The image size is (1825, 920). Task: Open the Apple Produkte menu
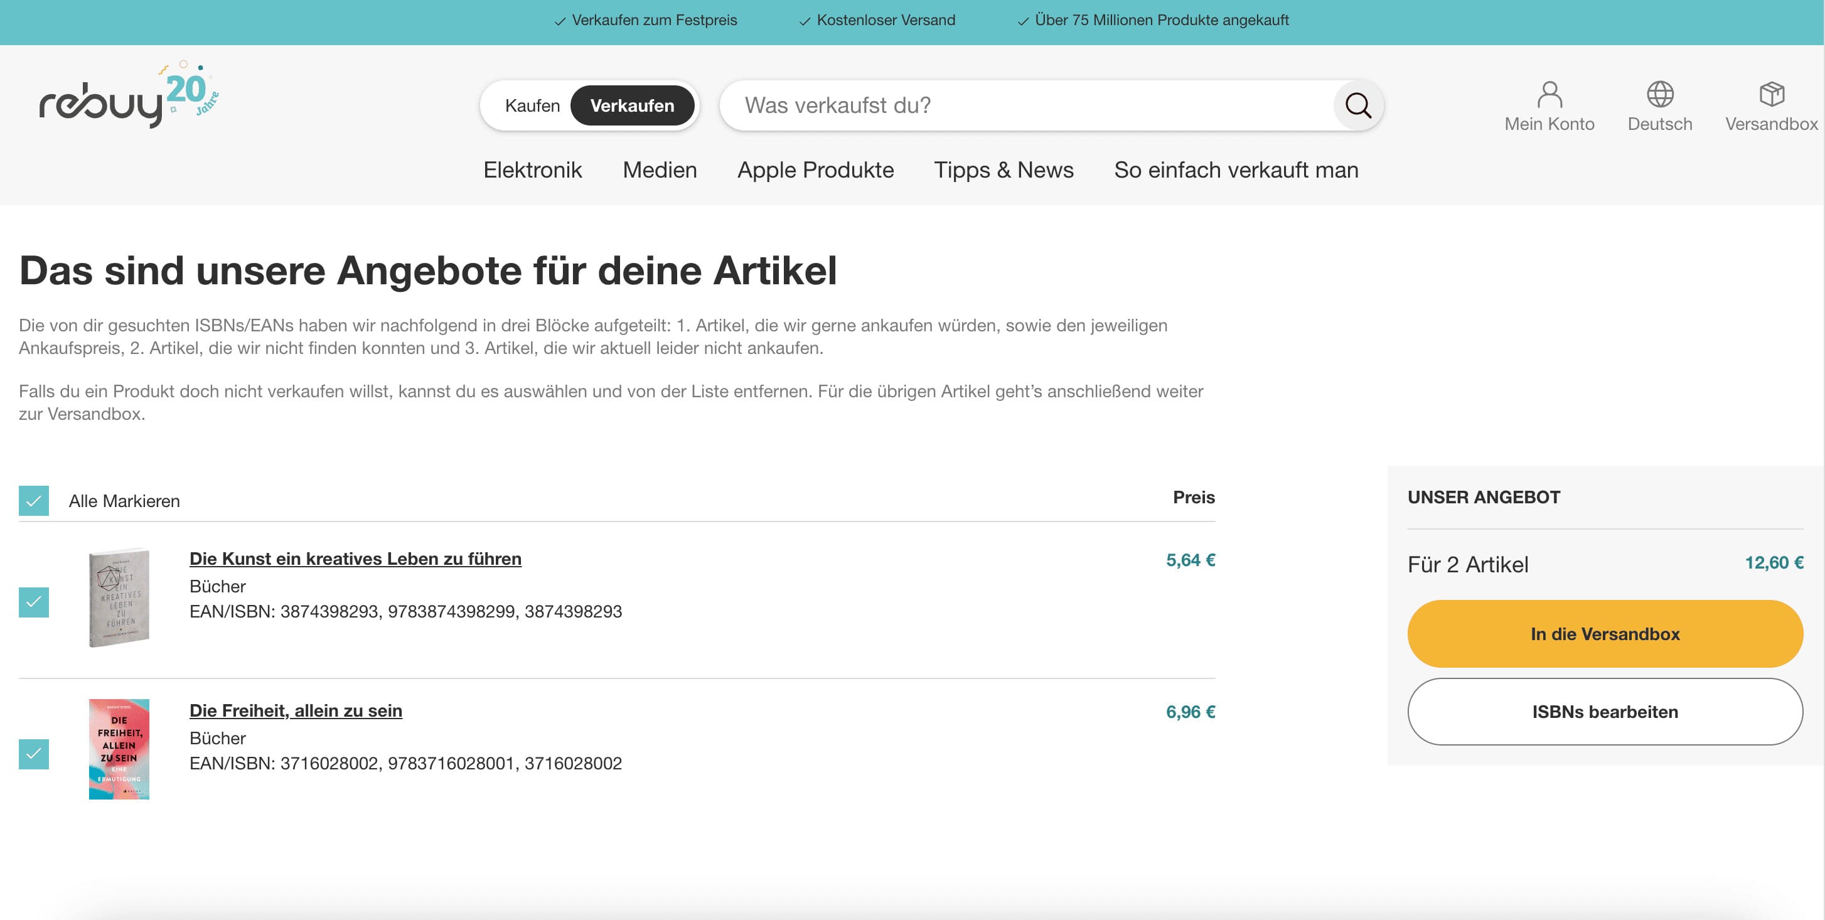815,170
